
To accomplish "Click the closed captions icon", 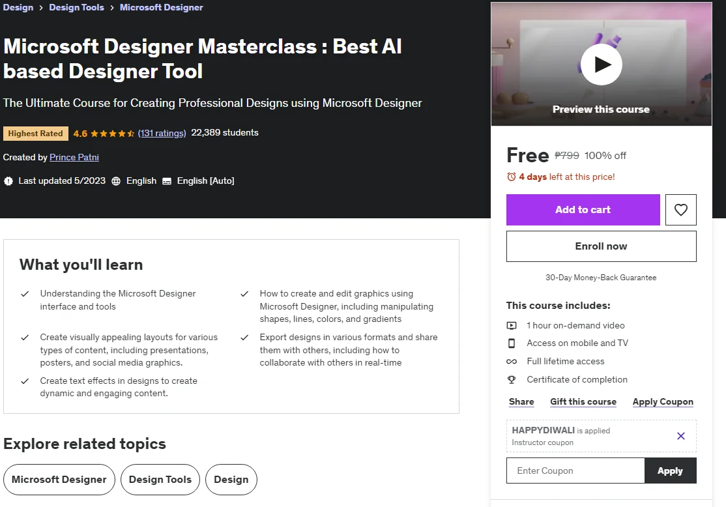I will tap(167, 181).
